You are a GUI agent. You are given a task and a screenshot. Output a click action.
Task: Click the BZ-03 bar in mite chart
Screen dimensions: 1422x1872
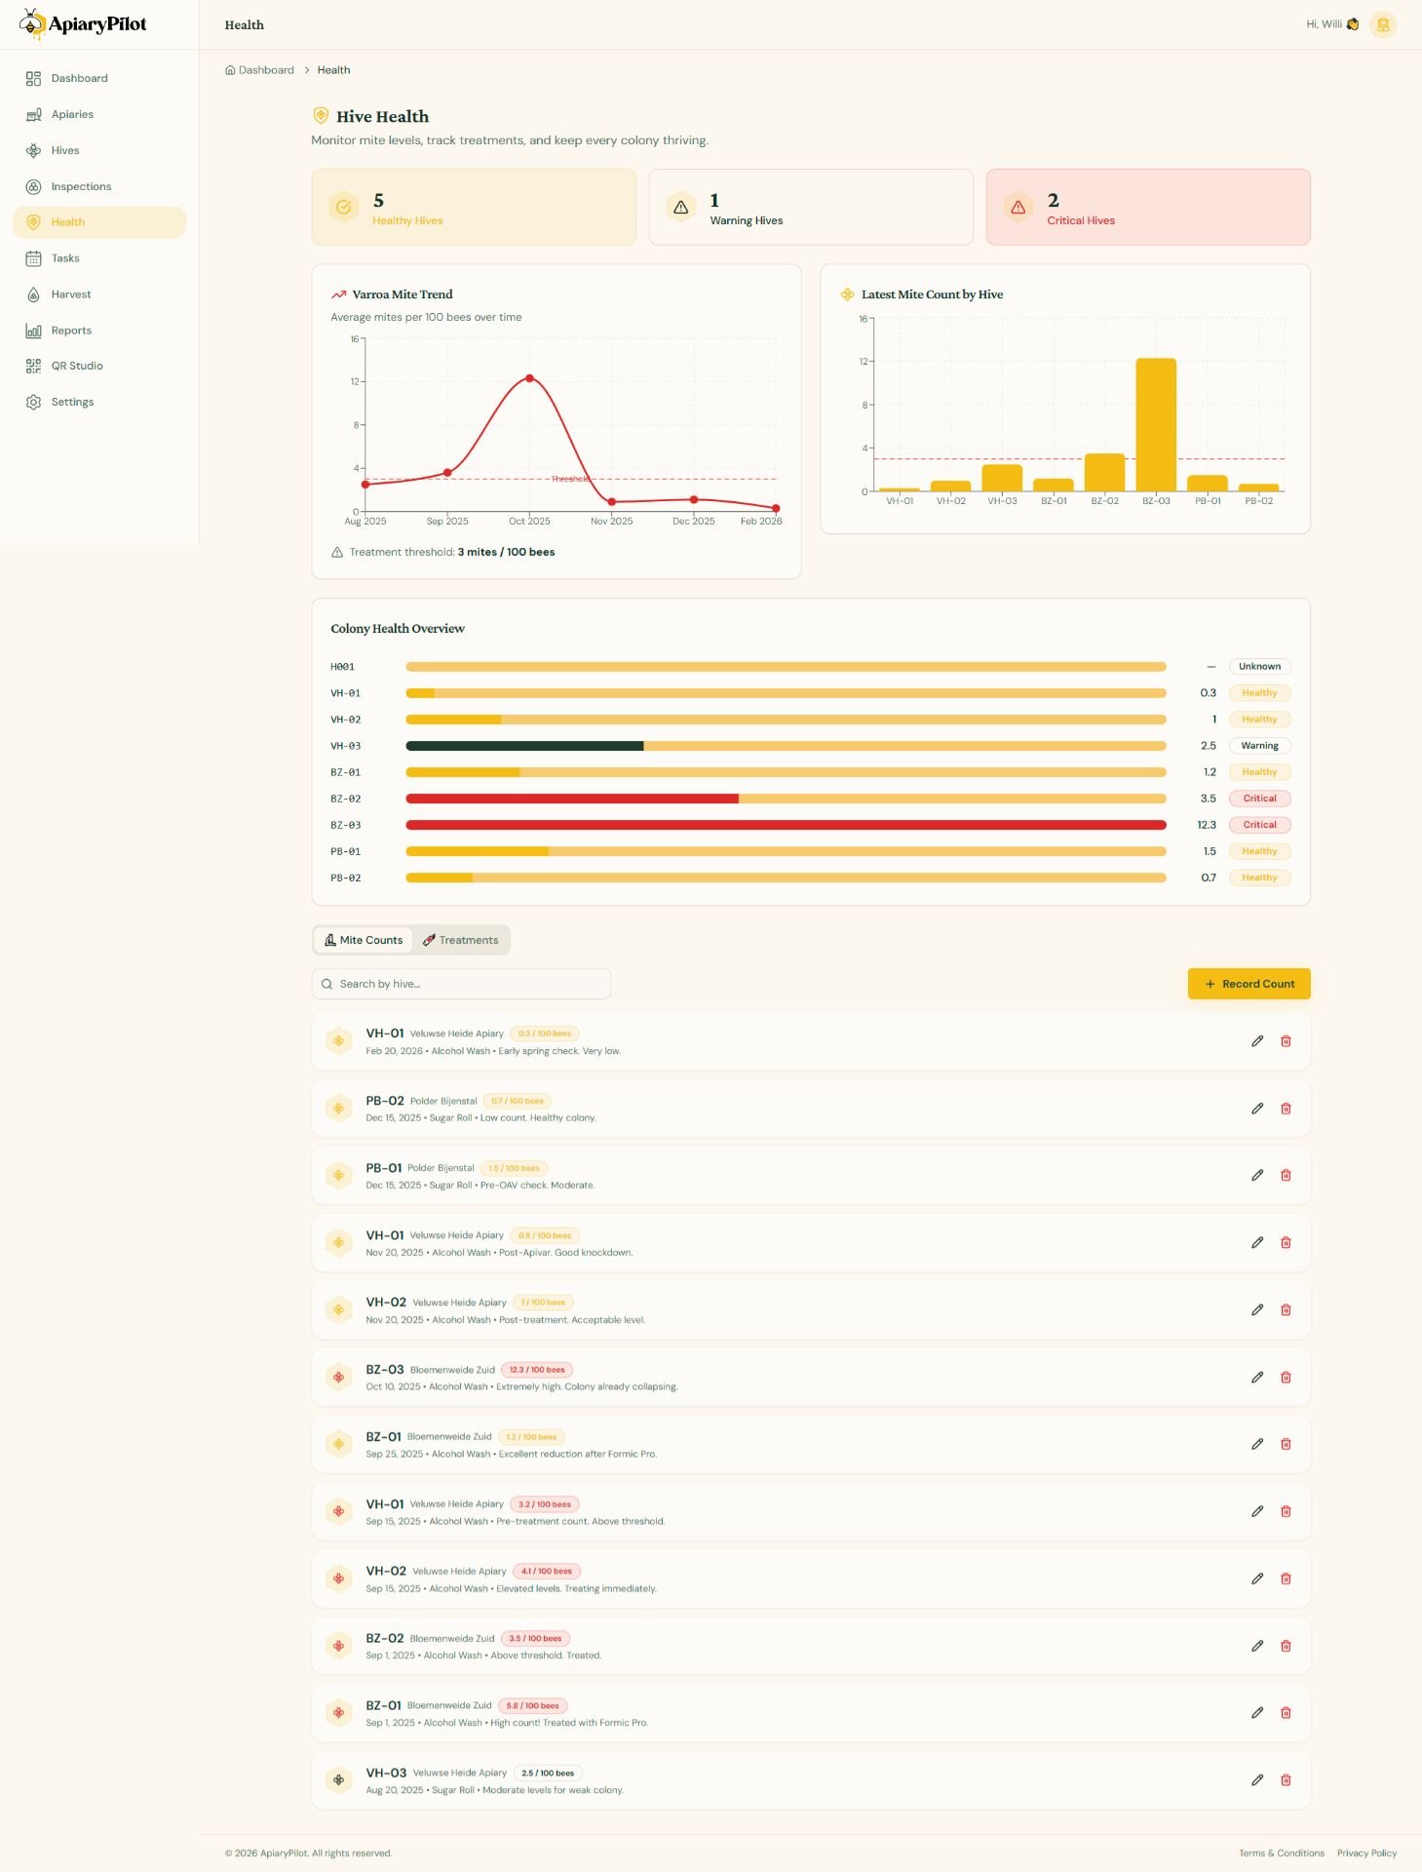tap(1156, 425)
